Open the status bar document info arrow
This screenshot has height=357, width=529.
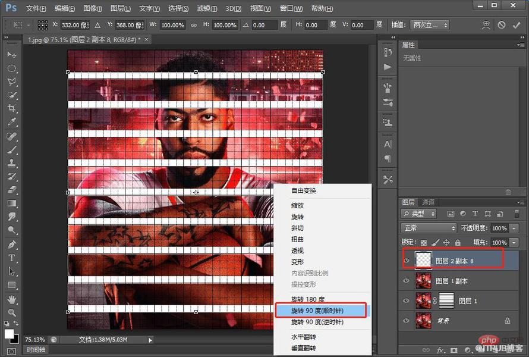click(x=150, y=340)
